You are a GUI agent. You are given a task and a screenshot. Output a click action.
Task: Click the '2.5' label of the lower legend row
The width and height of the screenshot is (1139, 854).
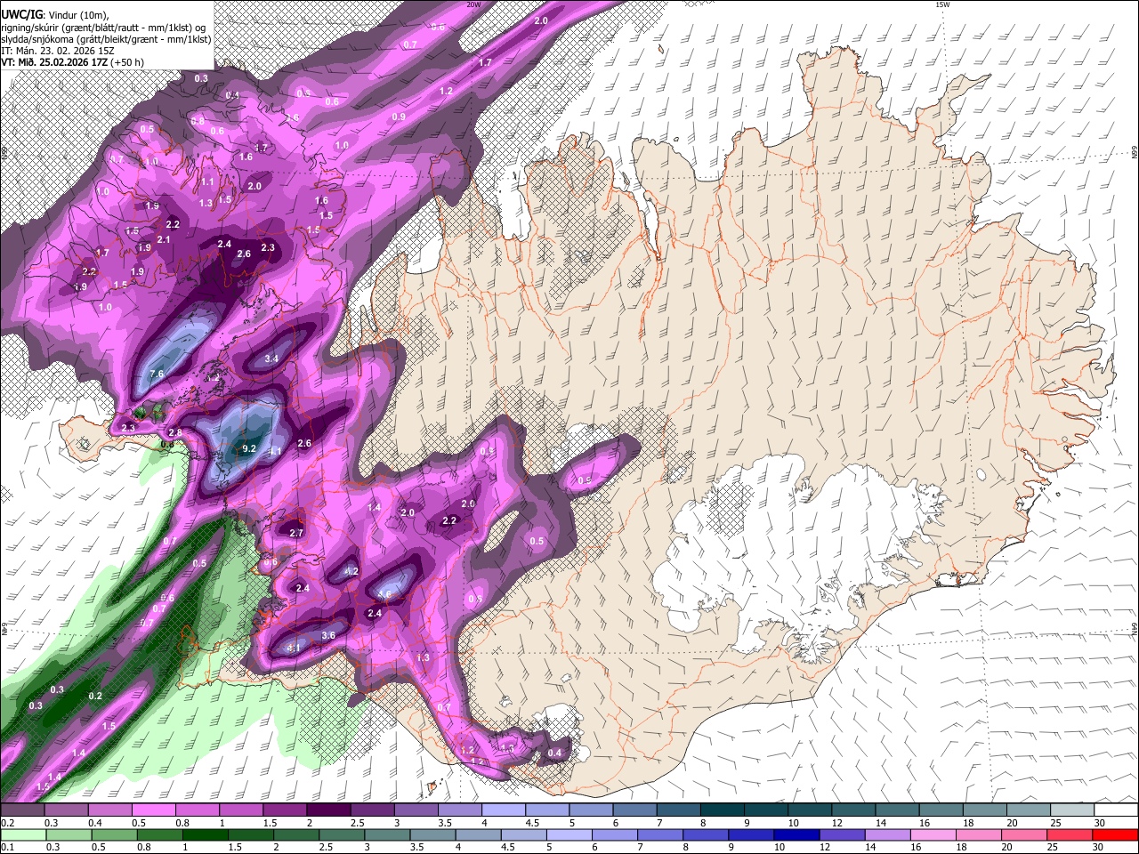click(325, 847)
